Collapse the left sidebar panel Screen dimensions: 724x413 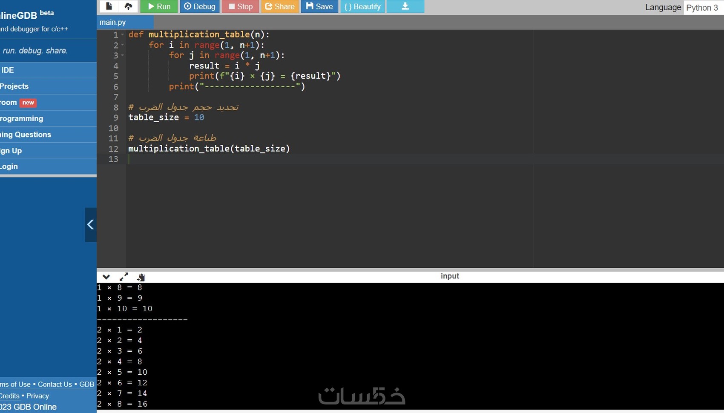[x=90, y=224]
